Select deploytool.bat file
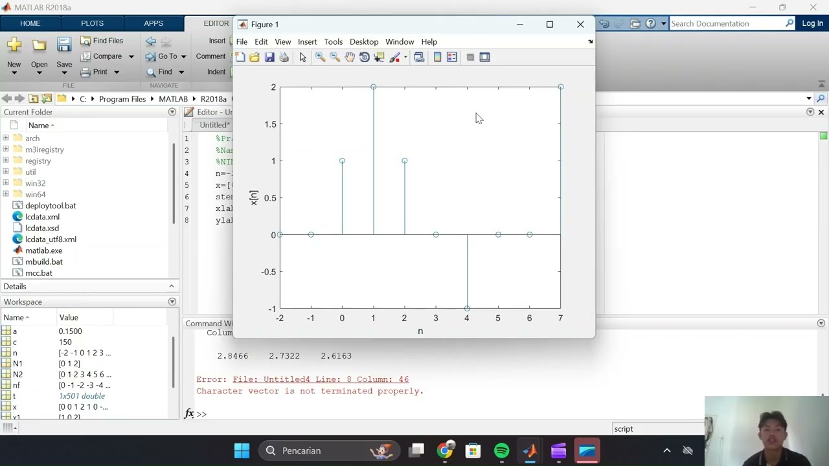829x466 pixels. [51, 206]
